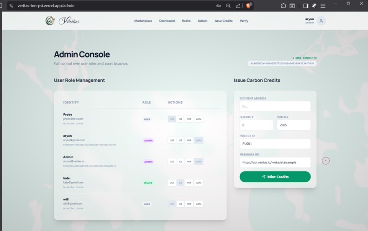Click the kate@gmail.com email text

pos(73,183)
